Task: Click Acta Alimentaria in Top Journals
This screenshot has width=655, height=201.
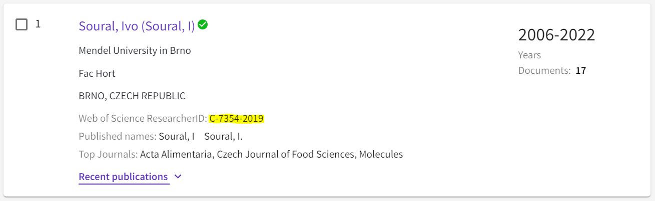Action: tap(177, 154)
